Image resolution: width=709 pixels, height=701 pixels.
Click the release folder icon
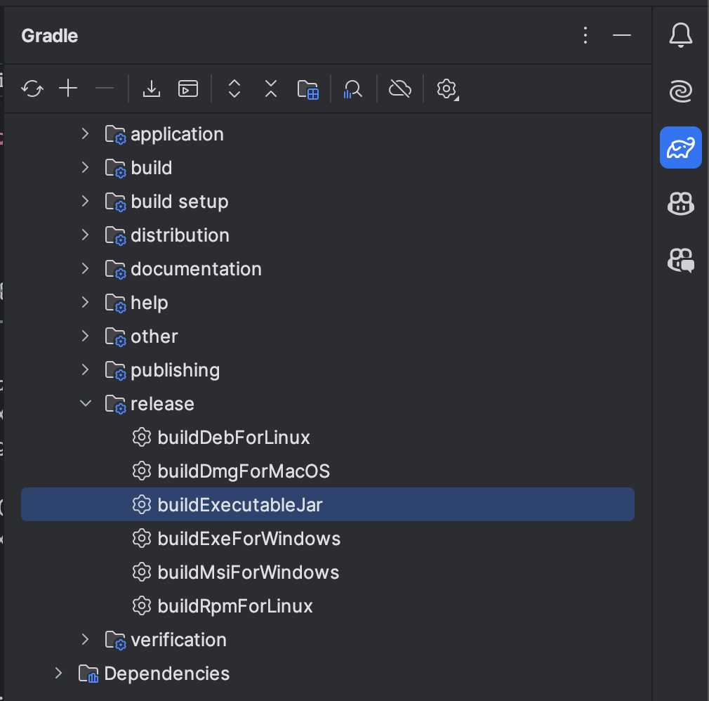[x=115, y=404]
